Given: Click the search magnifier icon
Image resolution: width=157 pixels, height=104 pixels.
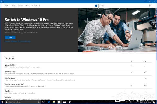Looking at the screenshot, I should pos(150,5).
